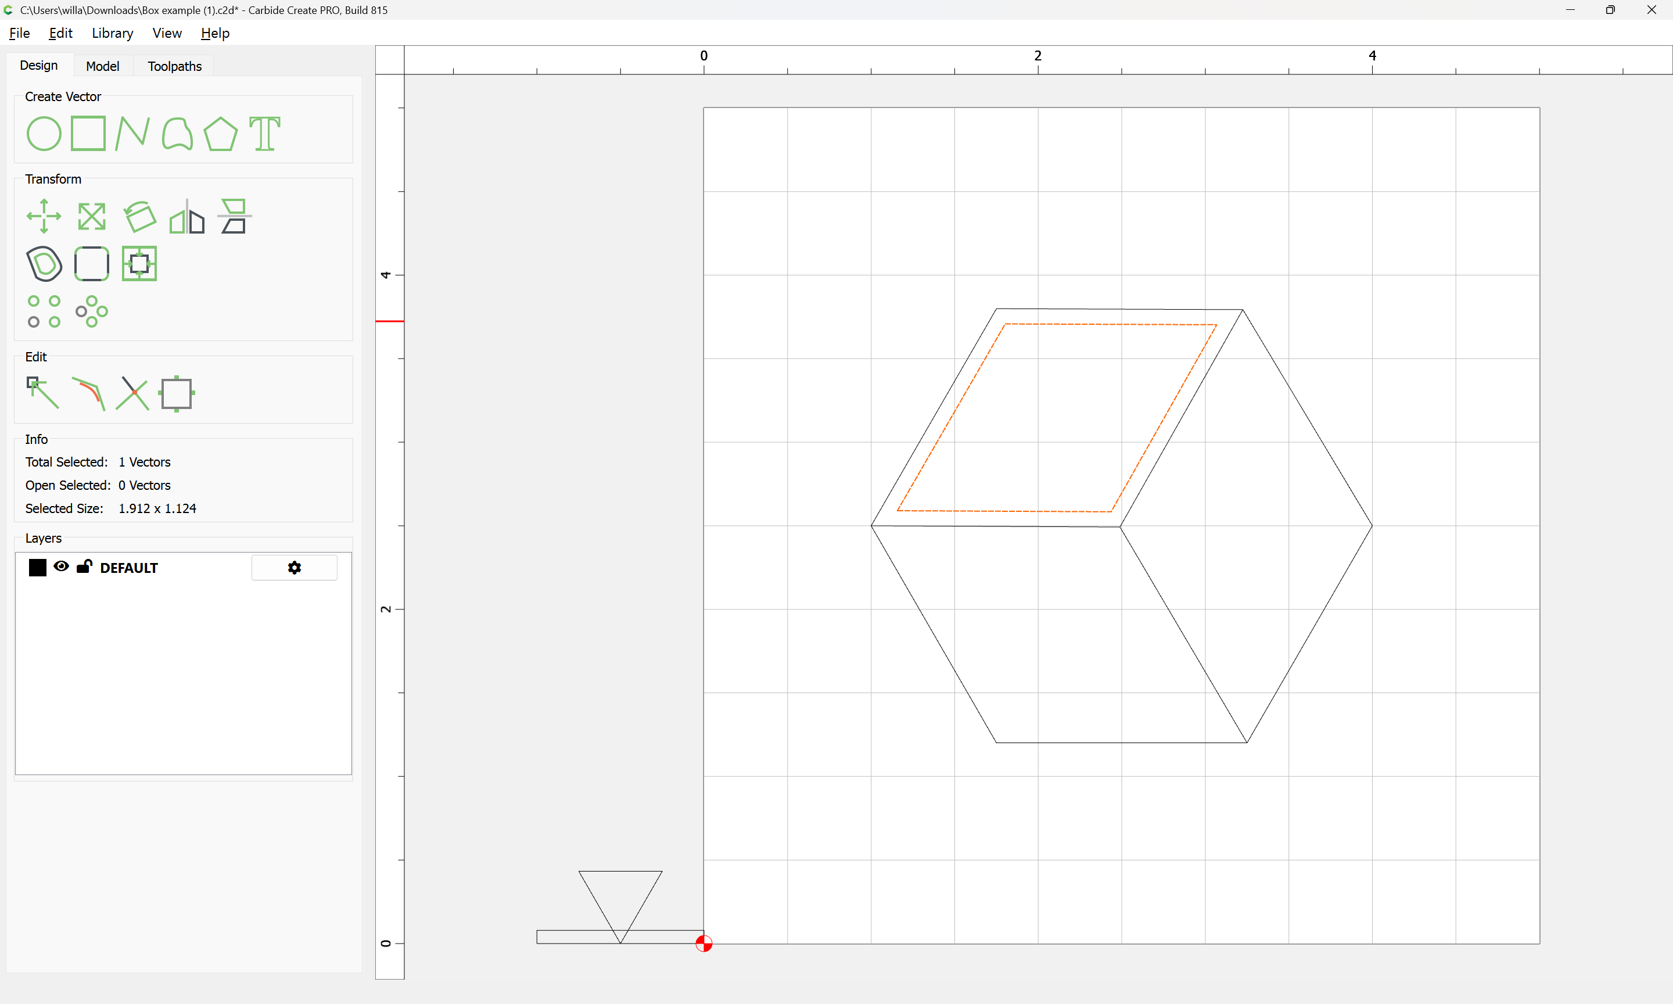Toggle DEFAULT layer lock
Viewport: 1673px width, 1004px height.
84,567
